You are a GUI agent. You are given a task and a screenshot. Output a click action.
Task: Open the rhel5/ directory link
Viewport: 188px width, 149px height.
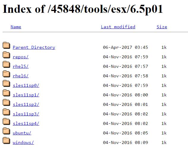[20, 66]
